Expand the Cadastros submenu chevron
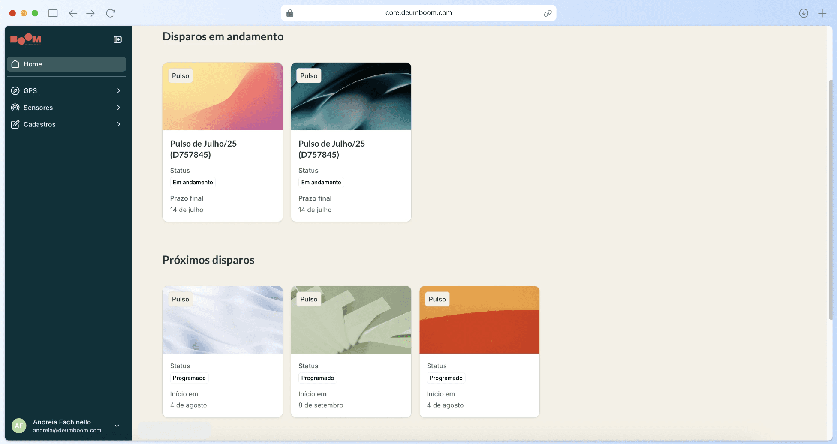 click(119, 124)
